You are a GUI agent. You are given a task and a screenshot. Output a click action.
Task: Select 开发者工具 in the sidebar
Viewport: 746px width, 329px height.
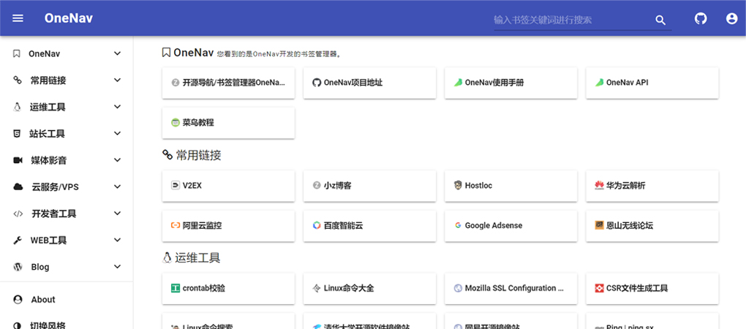coord(67,213)
